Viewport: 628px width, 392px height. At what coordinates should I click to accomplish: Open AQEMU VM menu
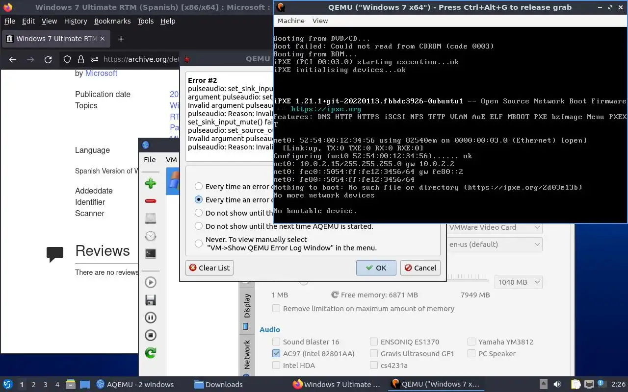click(171, 159)
